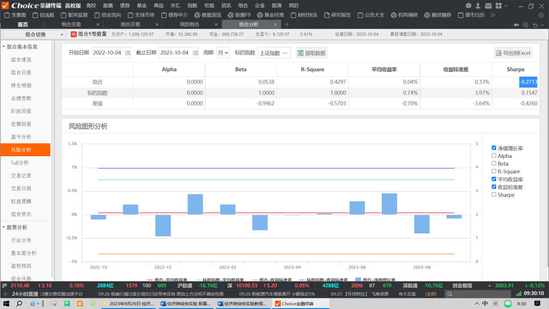Uncheck the 净值增长率 checkbox

coord(494,148)
